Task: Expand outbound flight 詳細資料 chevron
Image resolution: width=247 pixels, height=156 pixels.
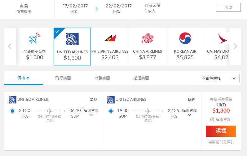Action: [91, 115]
